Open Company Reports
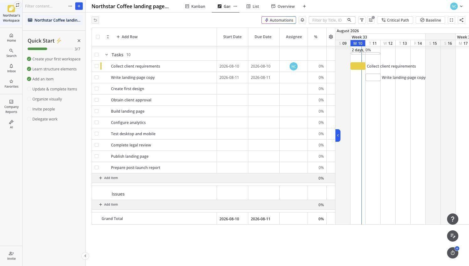 [11, 106]
